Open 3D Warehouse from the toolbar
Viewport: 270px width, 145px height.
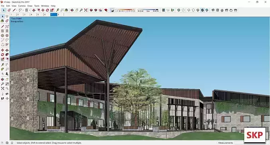(x=91, y=10)
